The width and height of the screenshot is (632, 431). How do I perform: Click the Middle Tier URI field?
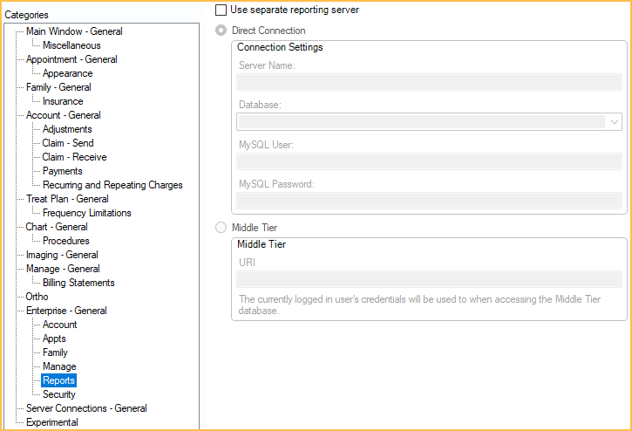[x=429, y=279]
